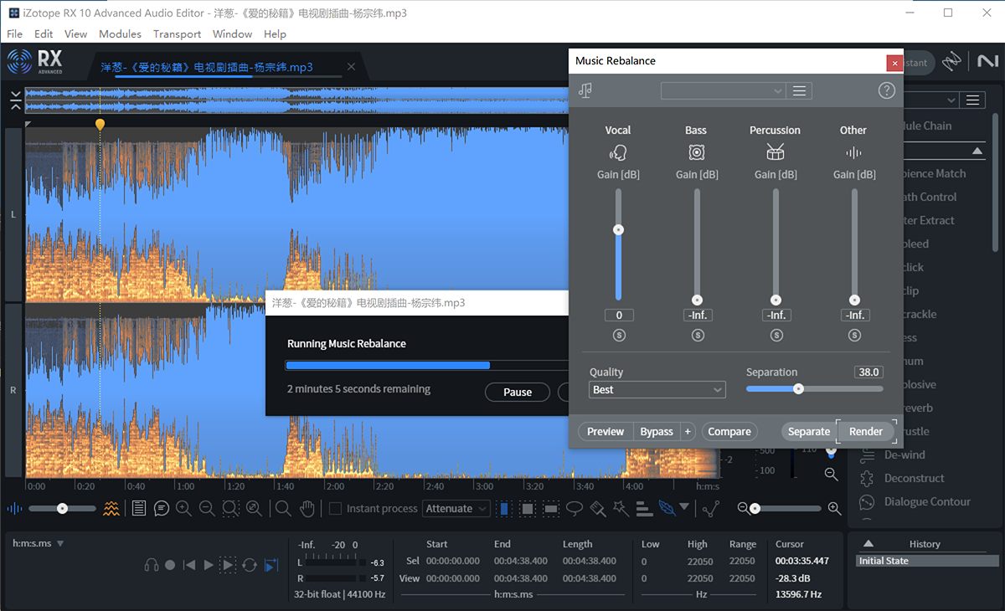Select the lasso selection tool
Viewport: 1005px width, 611px height.
[x=575, y=508]
